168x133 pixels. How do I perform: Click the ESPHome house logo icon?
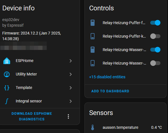coord(7,61)
